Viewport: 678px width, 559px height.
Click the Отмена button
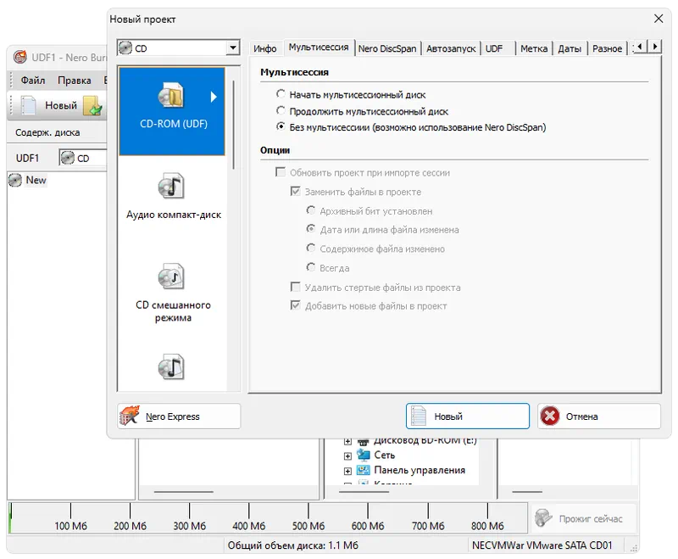(599, 416)
